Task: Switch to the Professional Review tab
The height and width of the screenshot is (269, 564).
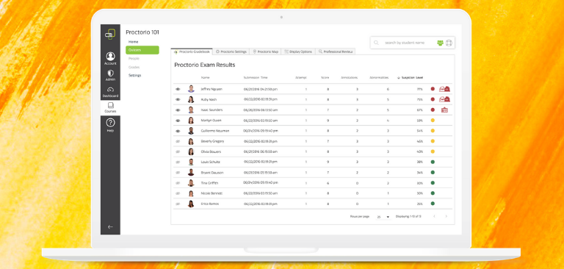Action: point(336,52)
